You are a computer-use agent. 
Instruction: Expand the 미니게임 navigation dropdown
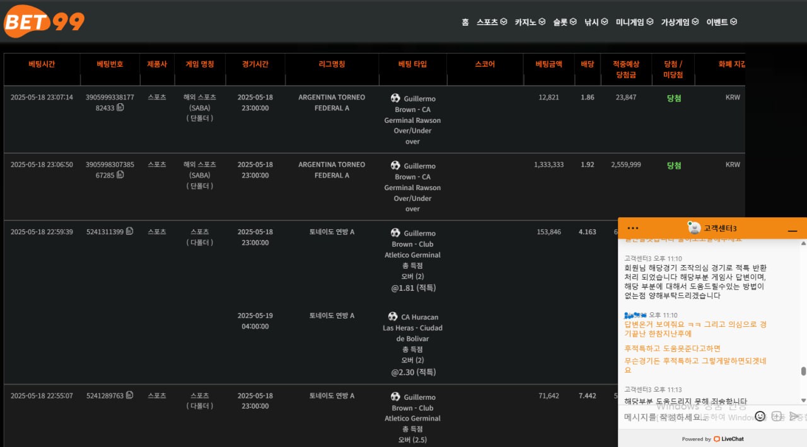(x=634, y=22)
